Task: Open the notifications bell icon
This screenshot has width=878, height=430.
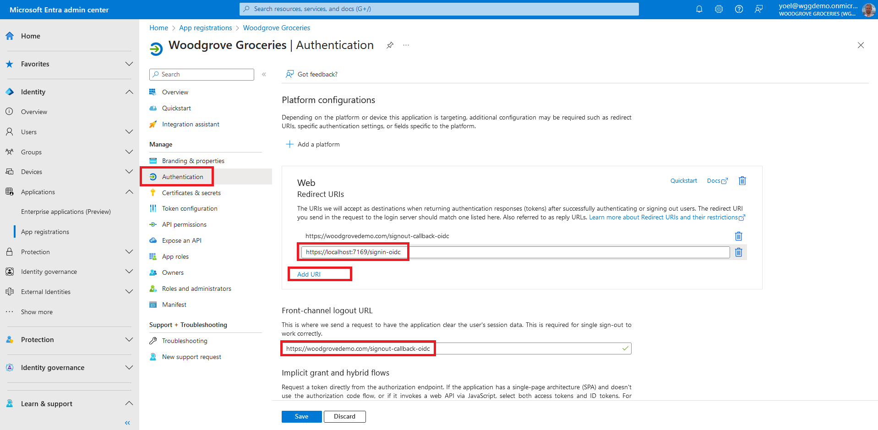Action: click(699, 9)
